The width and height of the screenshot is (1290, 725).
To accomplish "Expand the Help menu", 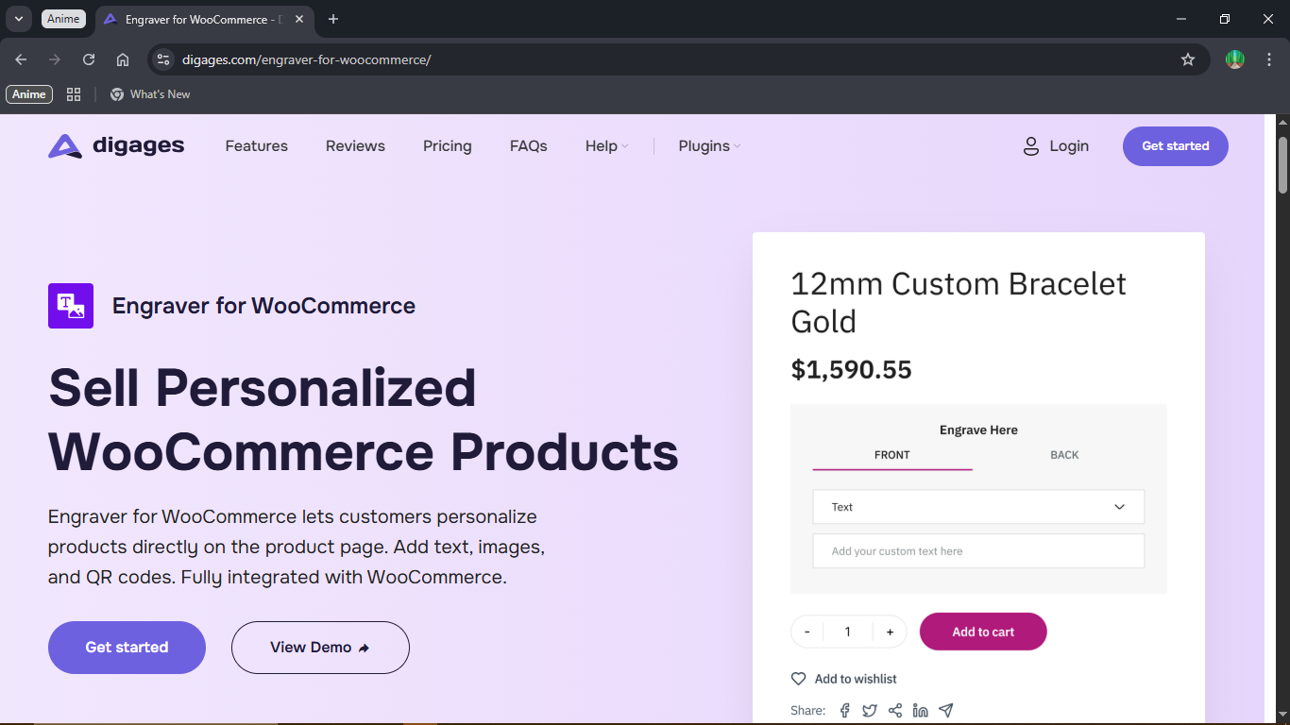I will click(606, 146).
